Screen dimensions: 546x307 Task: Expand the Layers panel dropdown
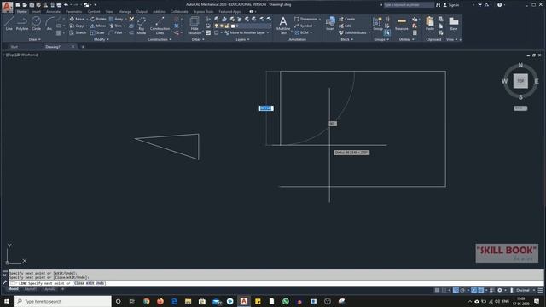(242, 40)
